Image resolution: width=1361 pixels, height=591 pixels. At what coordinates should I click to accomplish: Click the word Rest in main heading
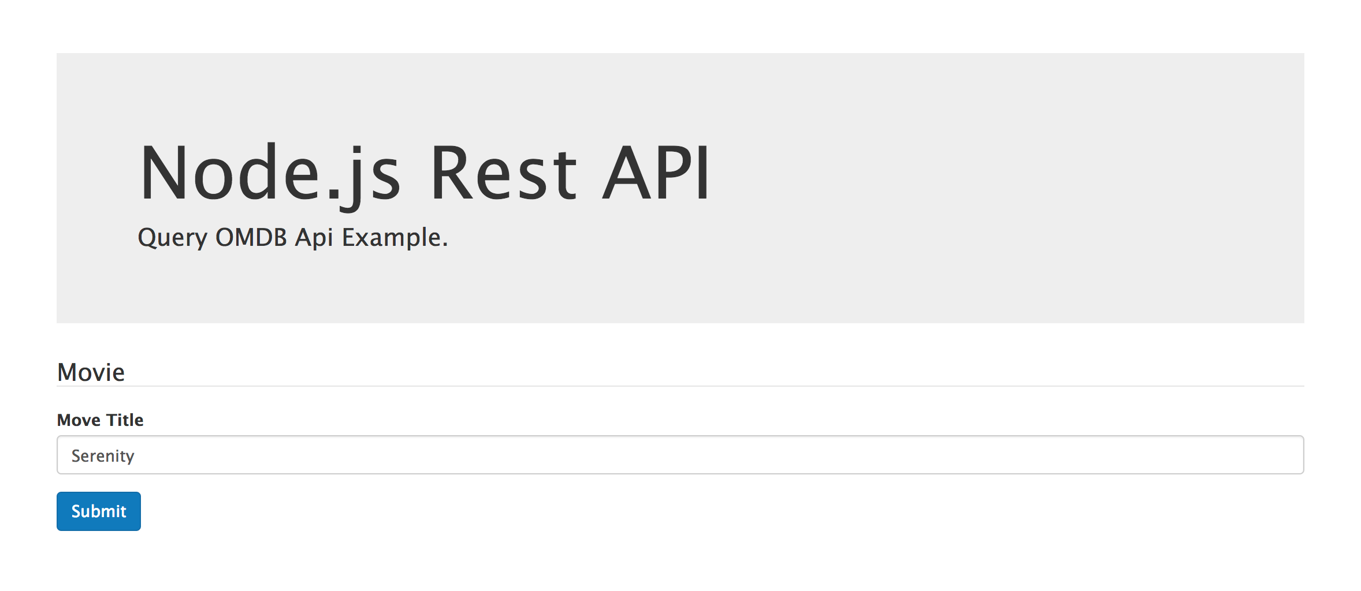[503, 174]
